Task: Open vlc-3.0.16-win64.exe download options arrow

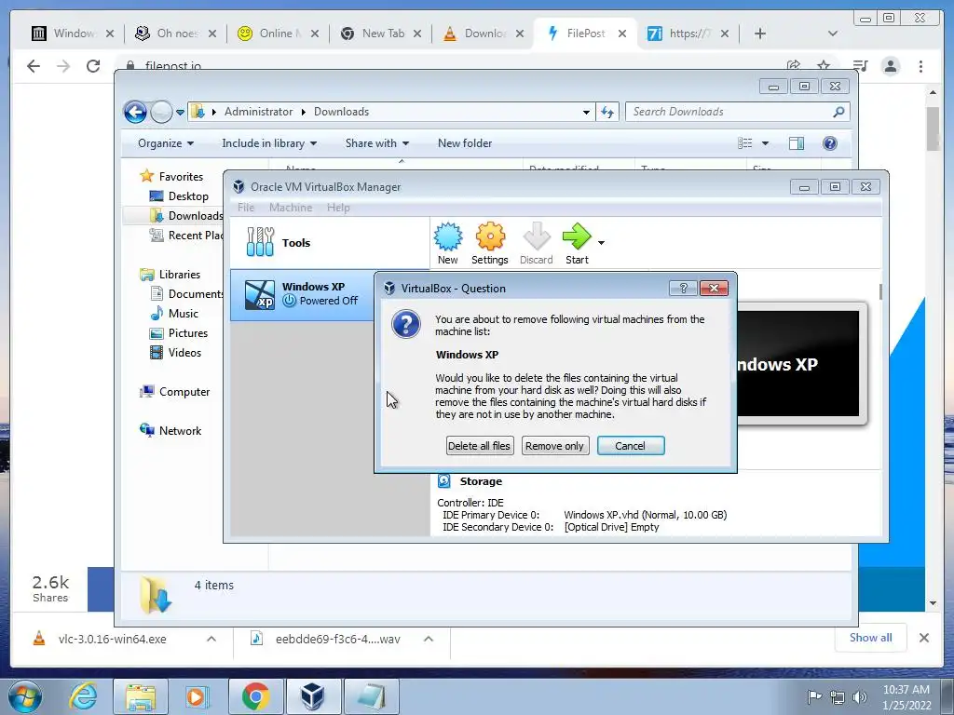Action: tap(211, 639)
